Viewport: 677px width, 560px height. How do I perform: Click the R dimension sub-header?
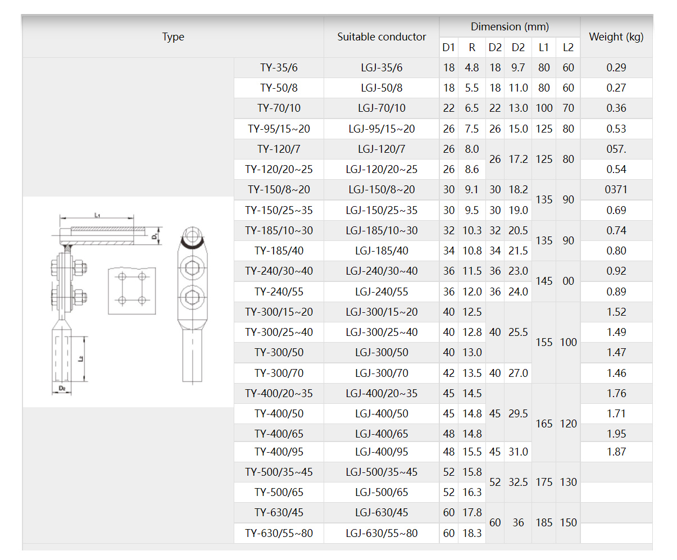tap(472, 48)
